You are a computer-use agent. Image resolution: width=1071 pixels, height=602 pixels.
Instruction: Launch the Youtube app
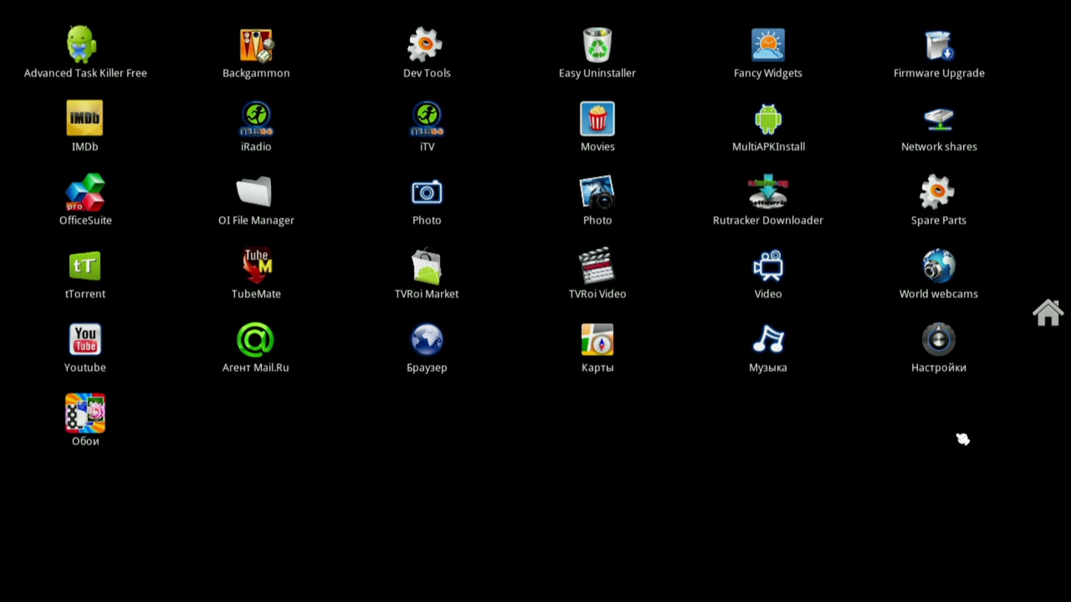(85, 339)
